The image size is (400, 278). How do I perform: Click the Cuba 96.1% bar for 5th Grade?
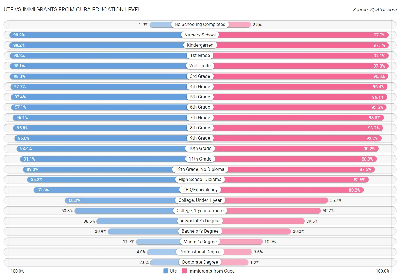point(300,97)
